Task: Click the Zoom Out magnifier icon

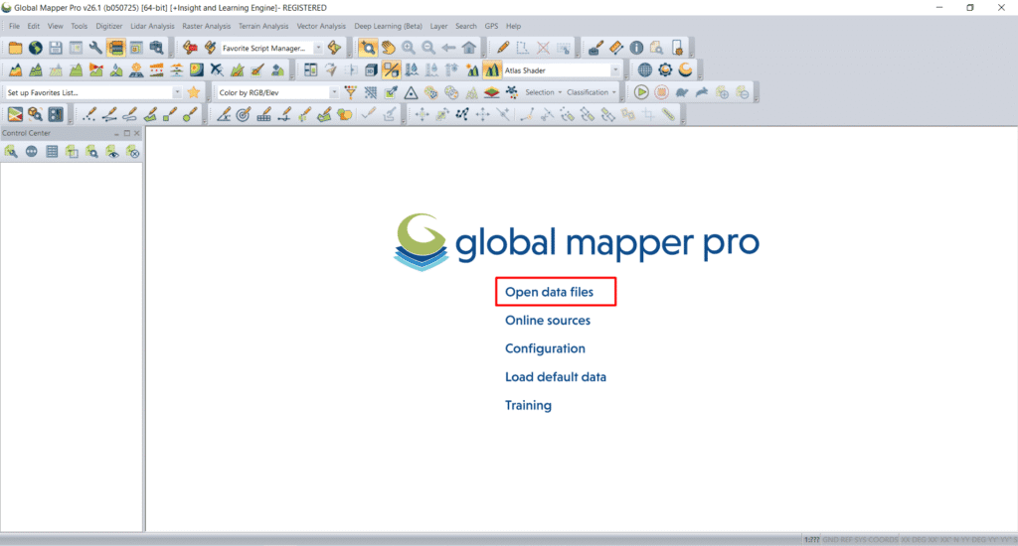Action: coord(427,48)
